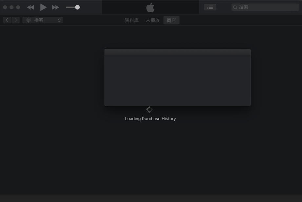Click the Apple logo in the display area

tap(150, 8)
